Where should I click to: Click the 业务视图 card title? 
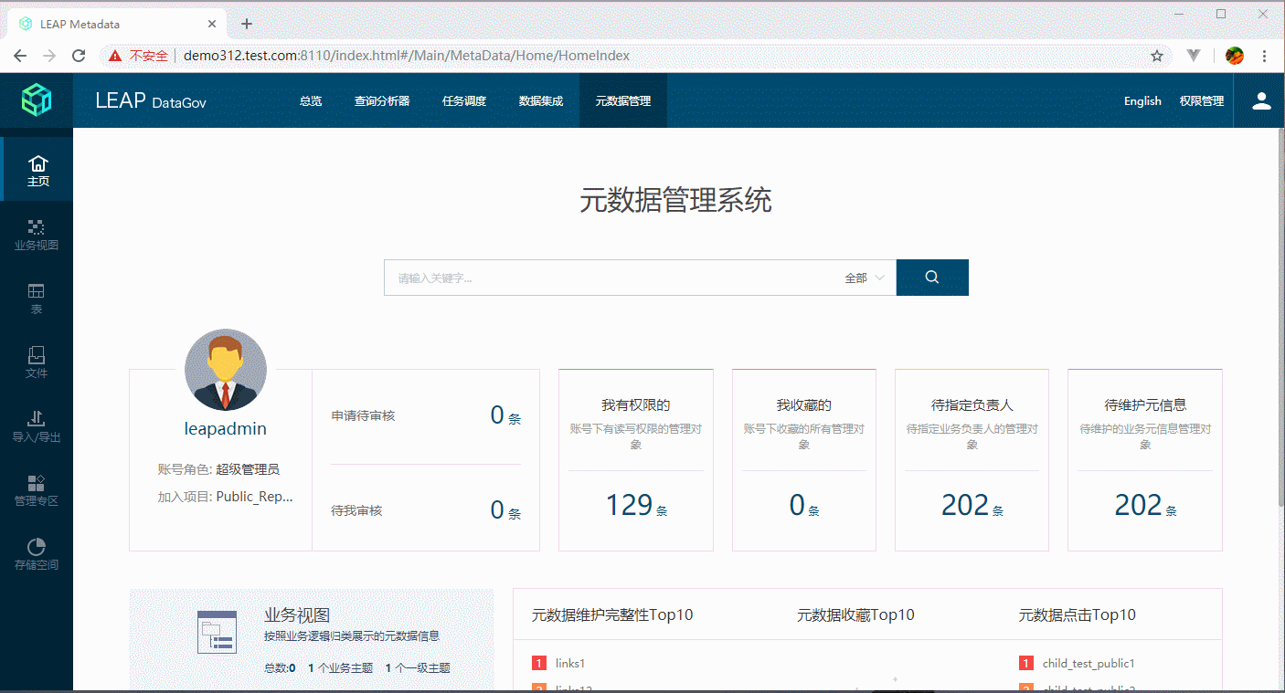(297, 615)
